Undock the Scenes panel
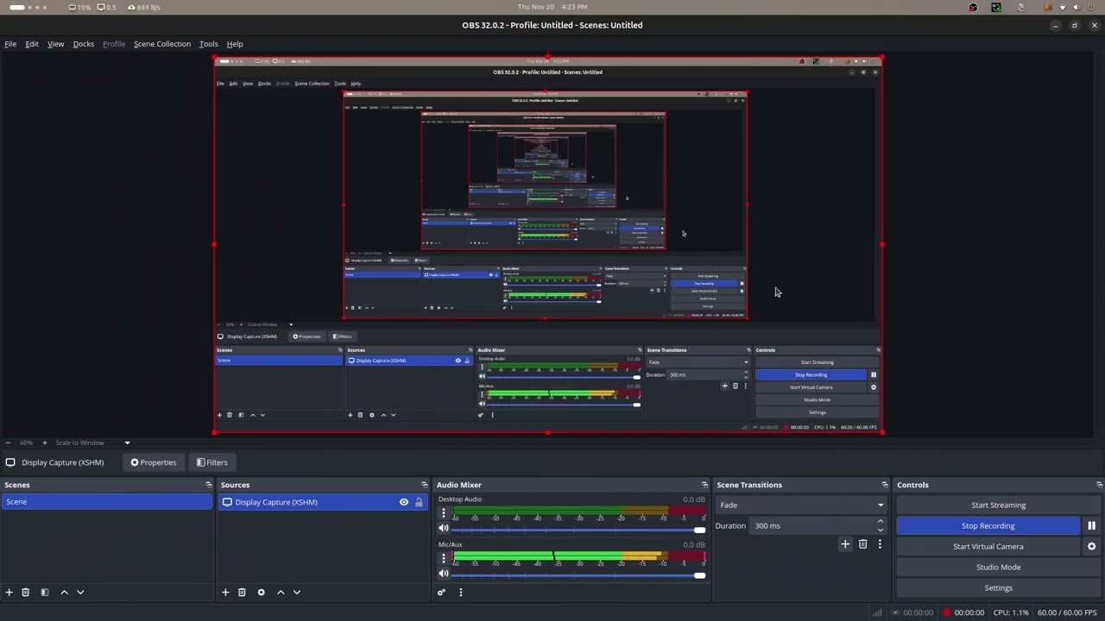 point(208,485)
